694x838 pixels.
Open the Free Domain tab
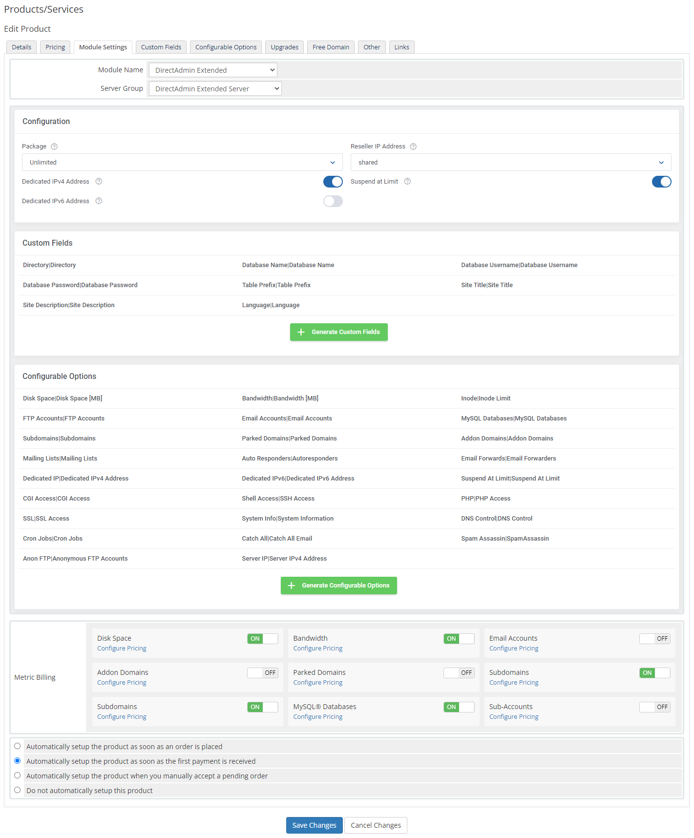pyautogui.click(x=331, y=47)
